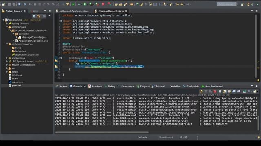This screenshot has height=146, width=261.
Task: Expand JRE System Library node
Action: (7, 61)
